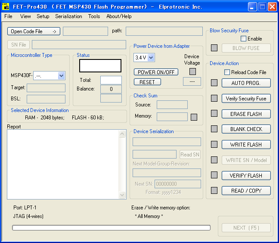Click the 'FLASH - 60 kB;' text
This screenshot has height=243, width=279.
[x=88, y=118]
